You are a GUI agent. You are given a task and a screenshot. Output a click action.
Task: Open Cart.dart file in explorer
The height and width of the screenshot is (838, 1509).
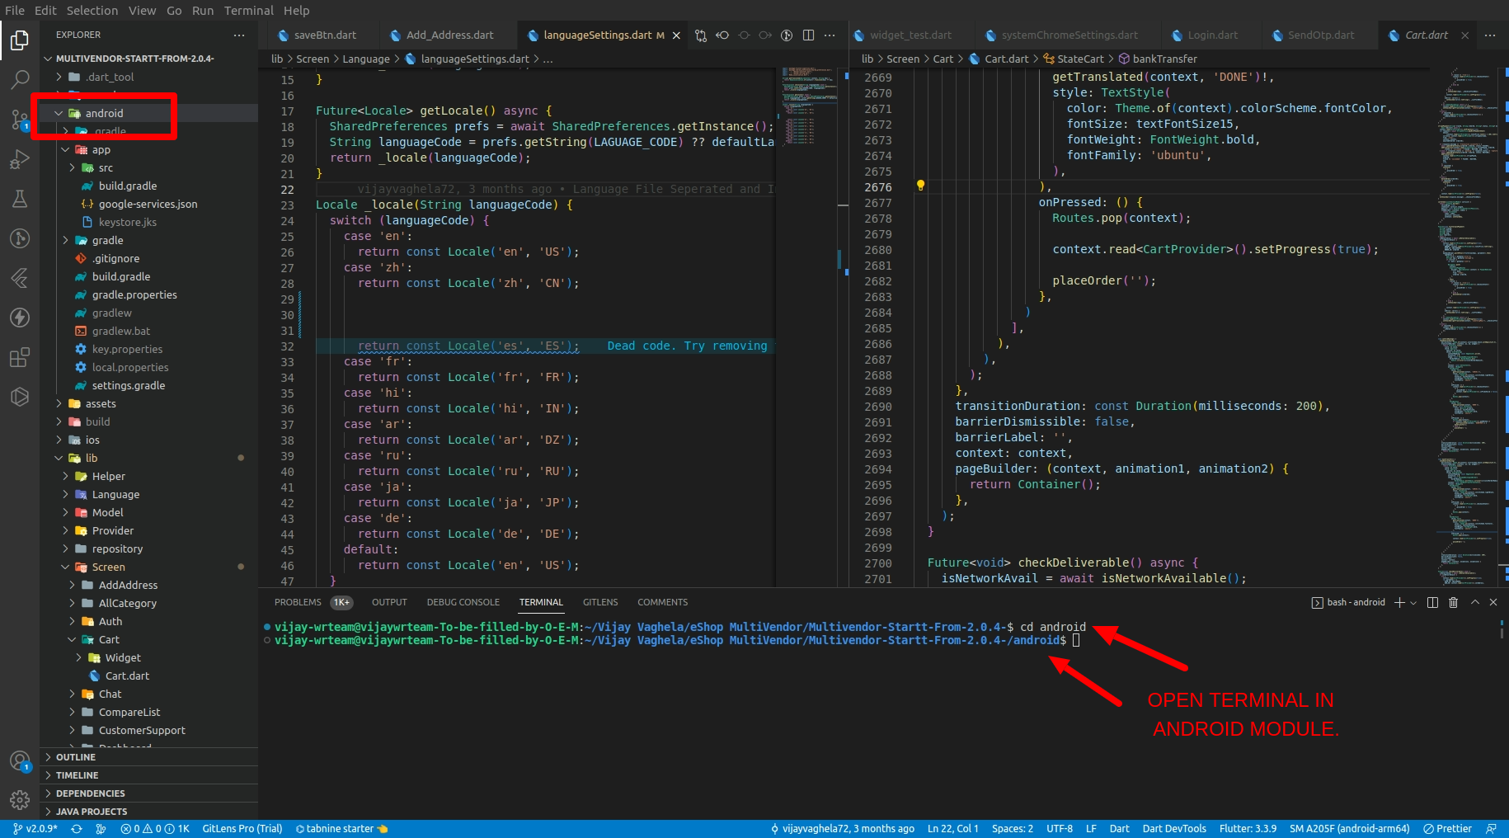[127, 676]
